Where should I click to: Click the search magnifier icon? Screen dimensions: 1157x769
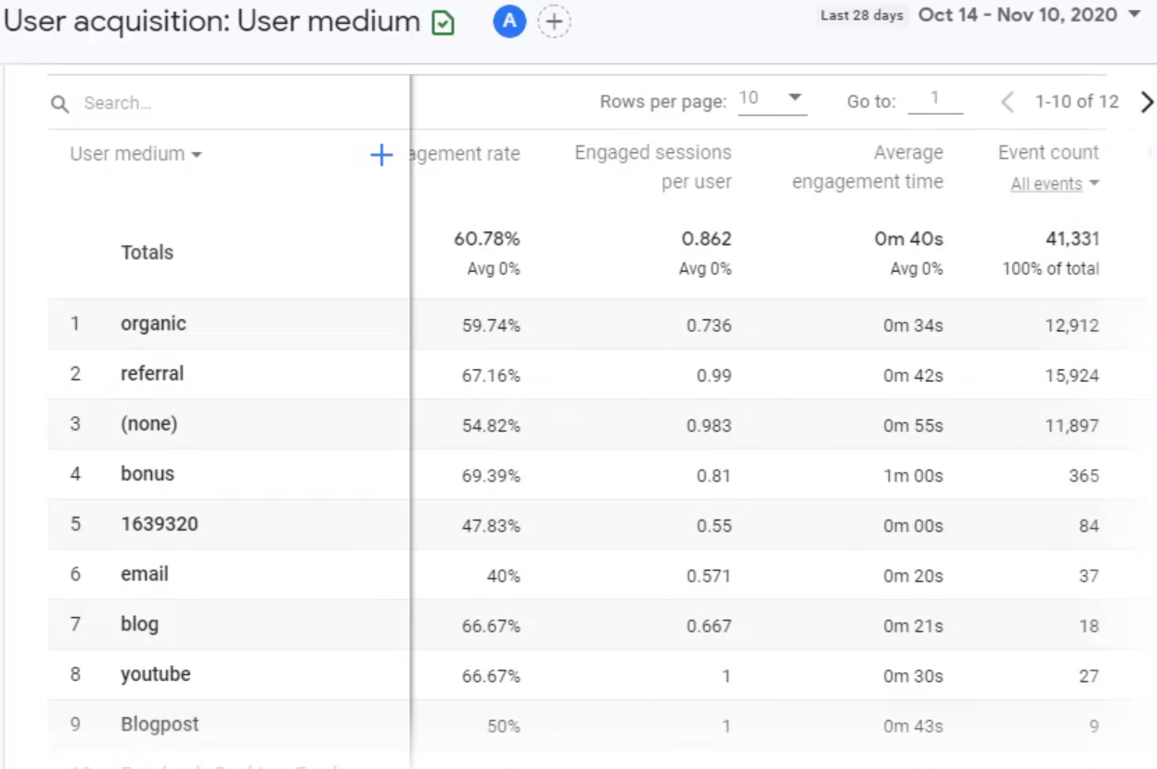point(59,103)
